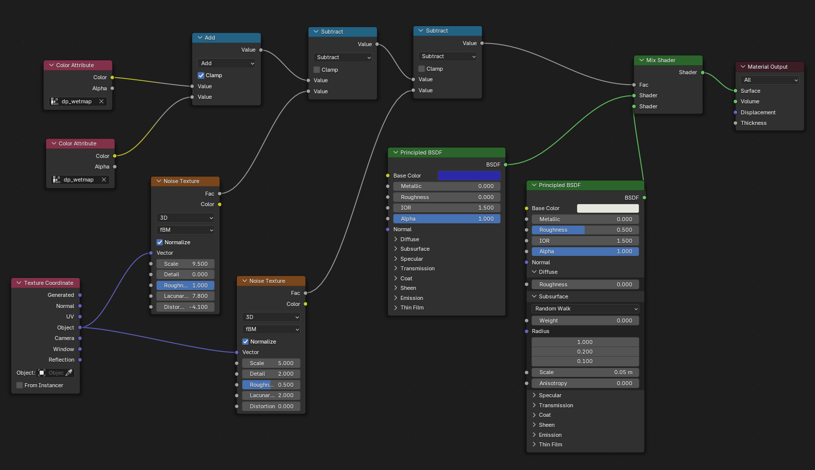Click the eyedropper in Texture Coordinate node
The image size is (815, 470).
click(69, 373)
